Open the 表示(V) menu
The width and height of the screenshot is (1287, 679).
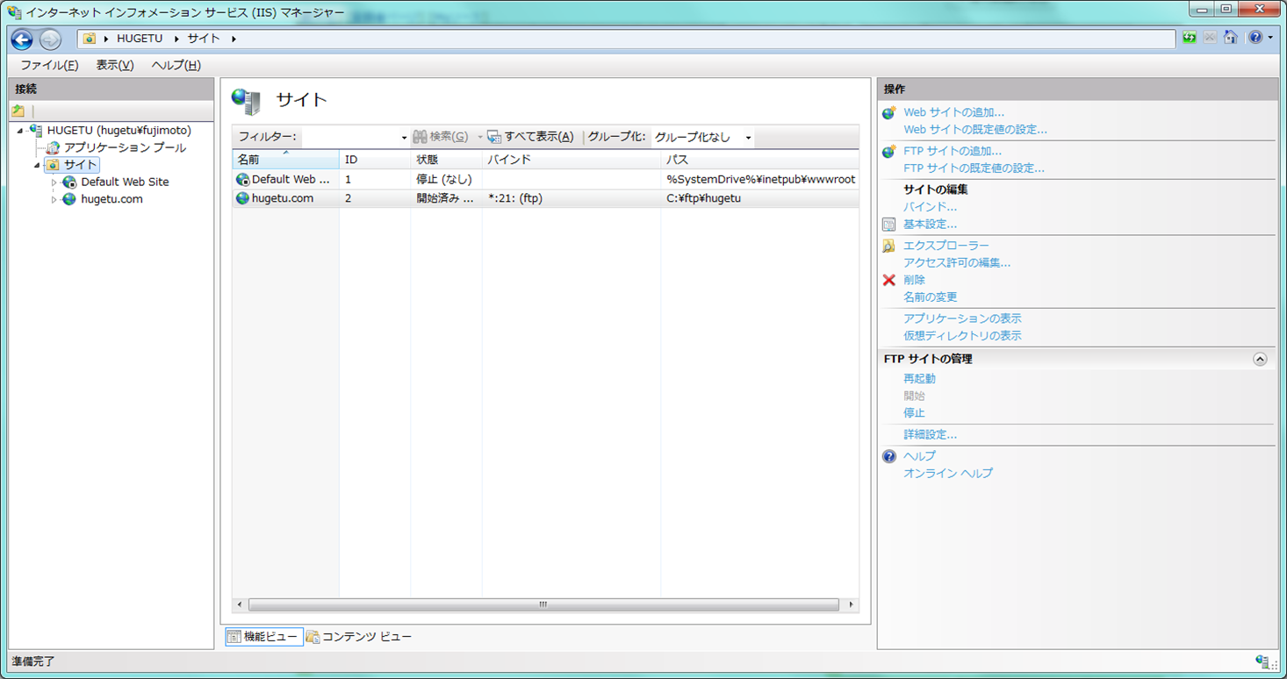point(115,66)
